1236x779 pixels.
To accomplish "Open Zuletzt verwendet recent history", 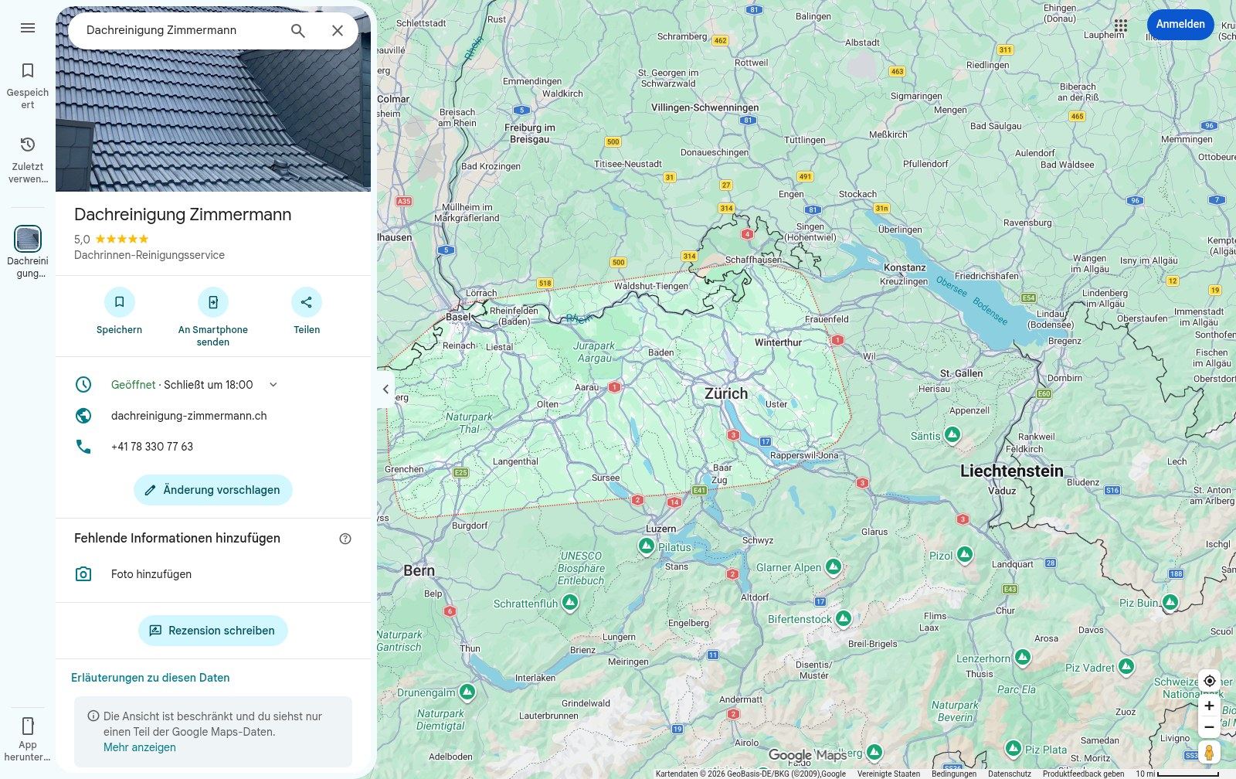I will [x=28, y=159].
